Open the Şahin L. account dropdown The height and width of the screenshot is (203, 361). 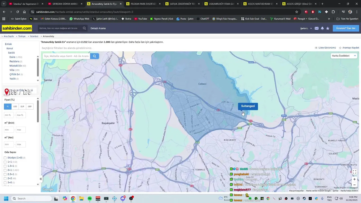point(306,28)
